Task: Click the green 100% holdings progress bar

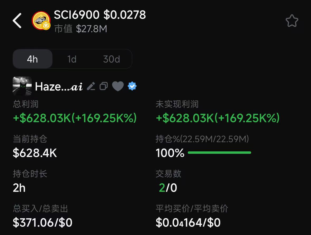Action: (x=220, y=152)
